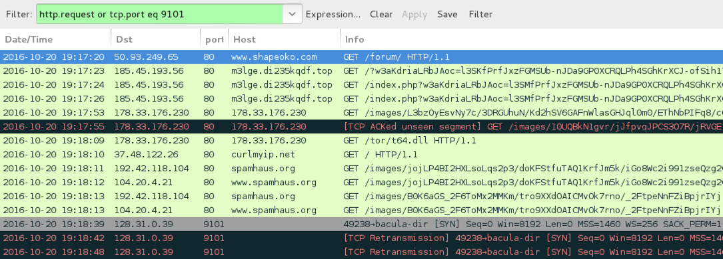Sort by the Dst column header
The height and width of the screenshot is (259, 723).
click(155, 39)
